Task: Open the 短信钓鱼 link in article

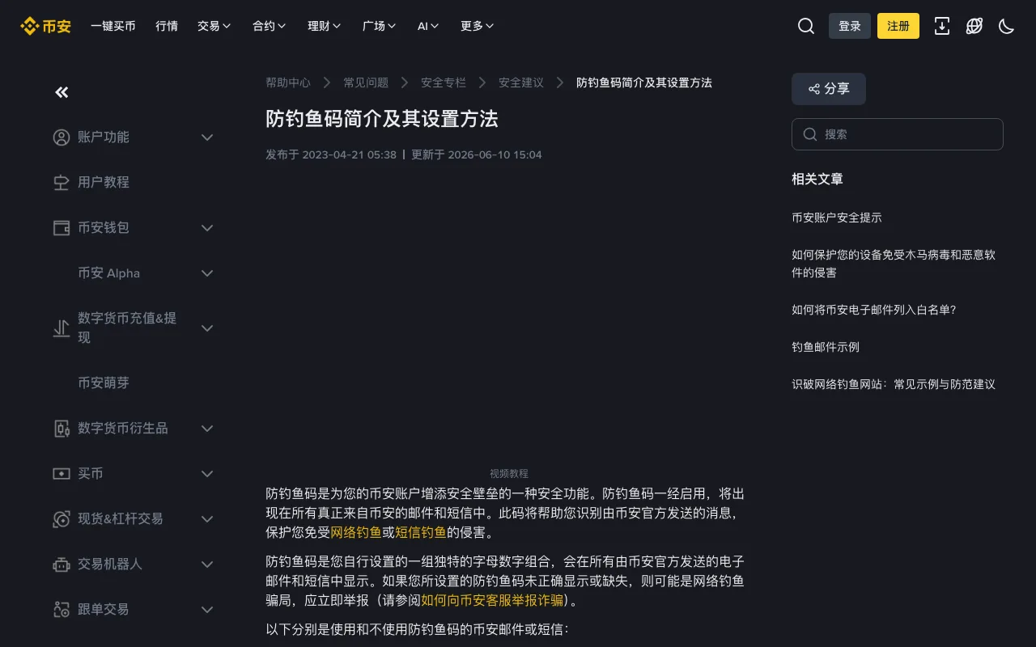Action: point(421,532)
